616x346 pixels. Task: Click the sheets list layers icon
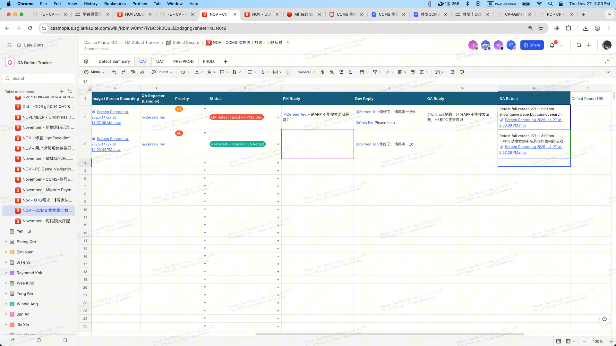click(x=86, y=62)
